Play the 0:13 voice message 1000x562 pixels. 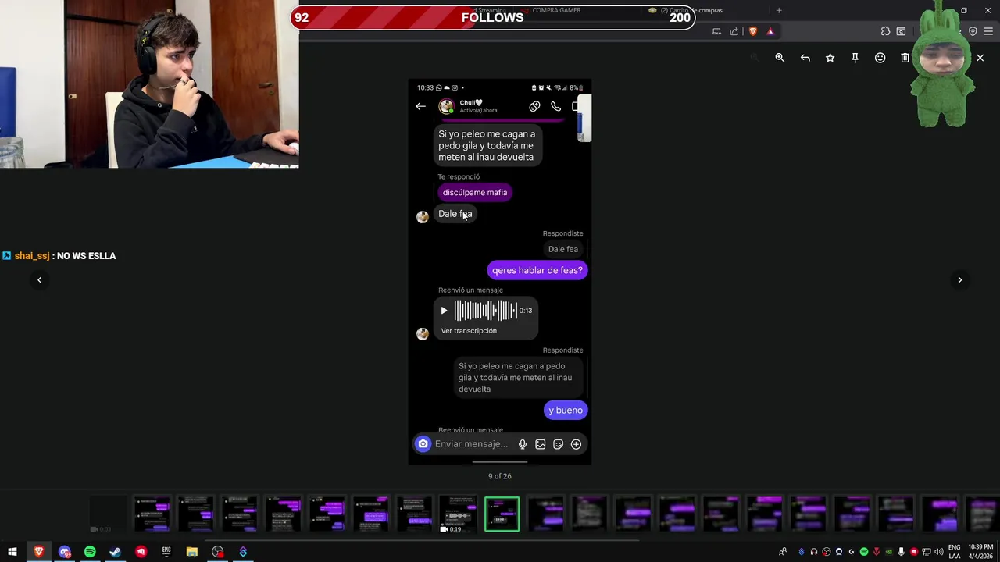coord(444,311)
